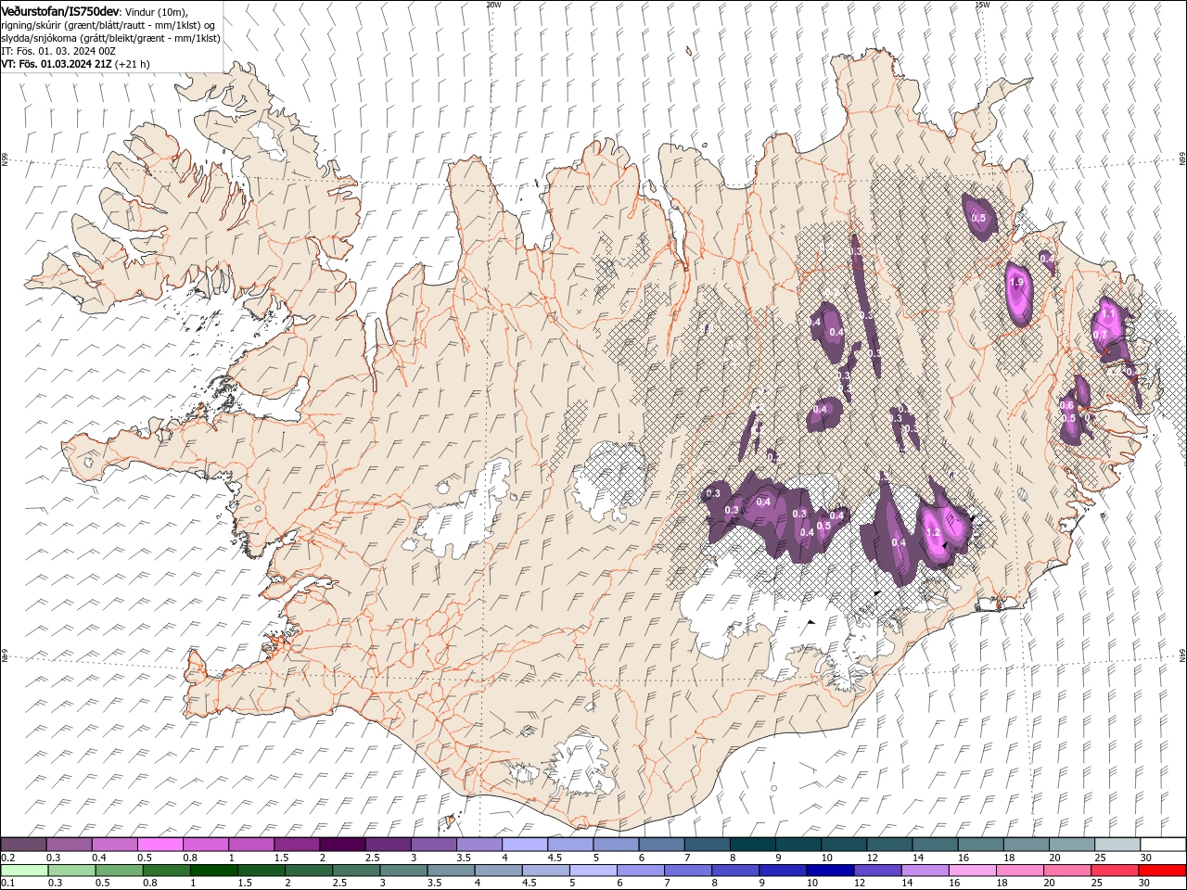Click the bright pink 0.5 snow legend swatch
The image size is (1187, 890).
click(x=160, y=844)
